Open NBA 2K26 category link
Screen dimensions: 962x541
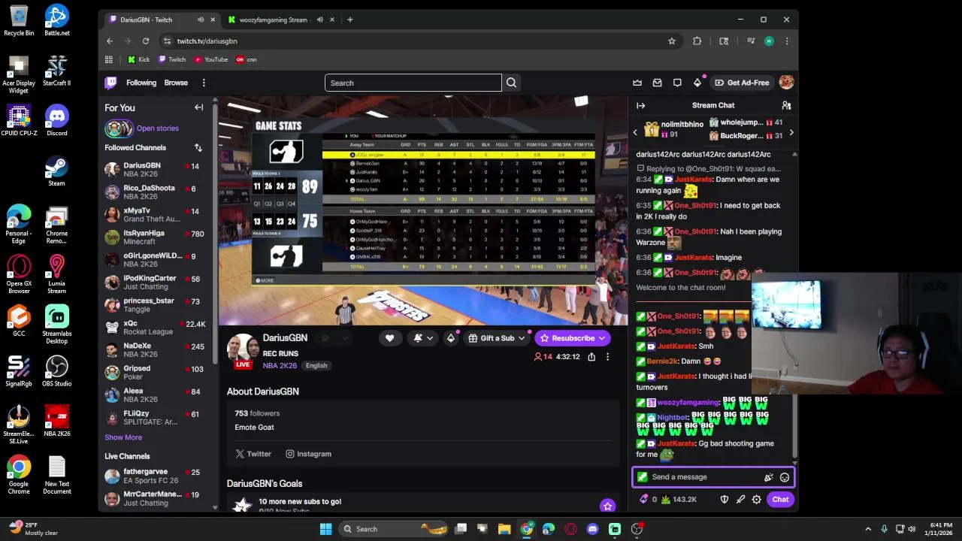point(280,366)
